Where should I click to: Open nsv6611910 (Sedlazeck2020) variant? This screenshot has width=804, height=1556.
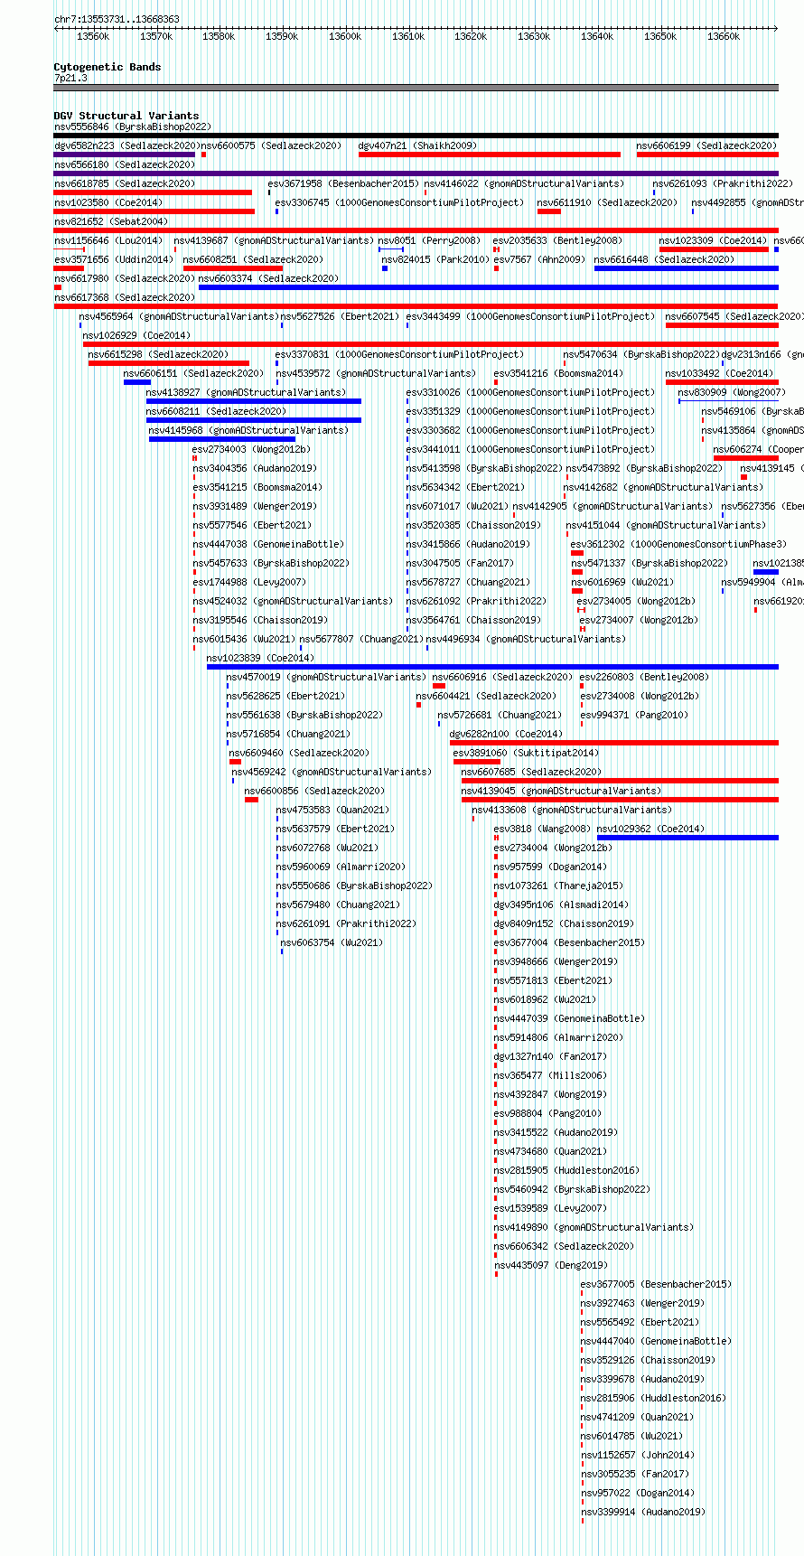tap(607, 202)
